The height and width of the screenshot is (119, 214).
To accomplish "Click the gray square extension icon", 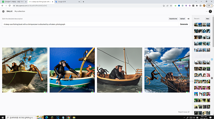I will tap(193, 6).
